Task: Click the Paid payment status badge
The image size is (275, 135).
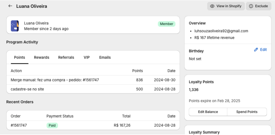Action: pos(52,125)
